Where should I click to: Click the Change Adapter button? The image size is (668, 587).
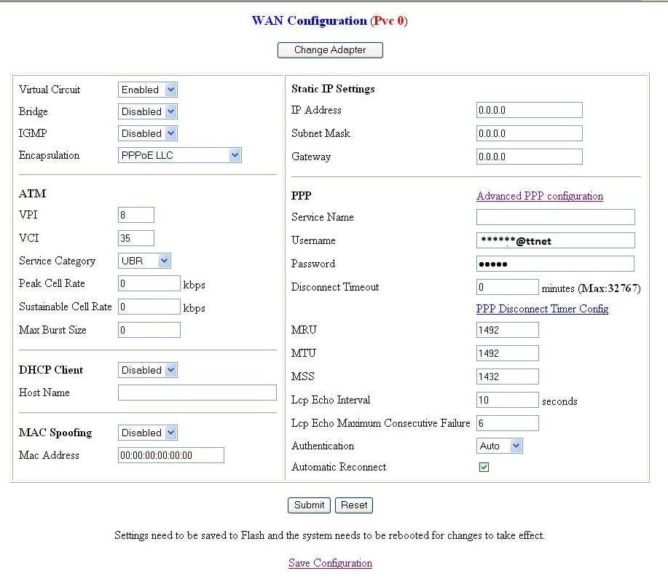click(x=329, y=50)
